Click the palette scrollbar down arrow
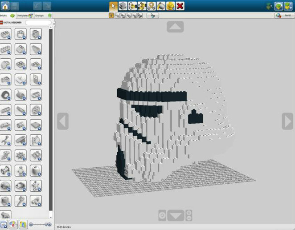This screenshot has width=295, height=230. click(51, 218)
